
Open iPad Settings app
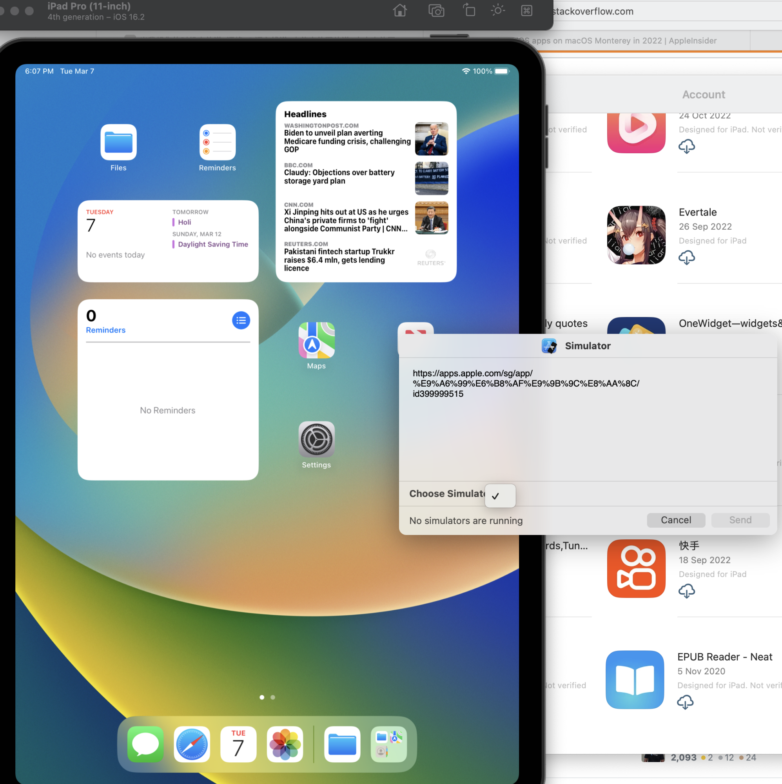tap(316, 439)
